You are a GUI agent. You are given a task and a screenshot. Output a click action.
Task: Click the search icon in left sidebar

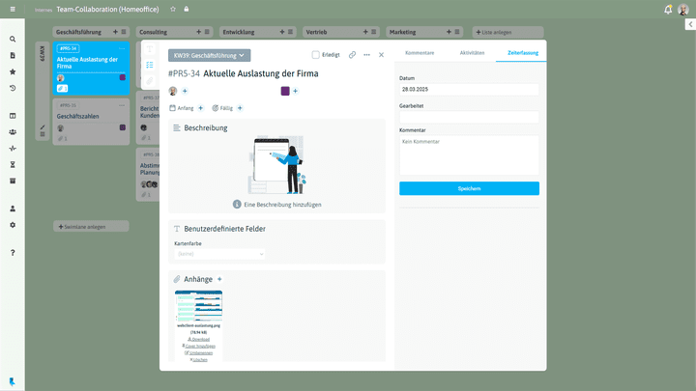point(13,40)
